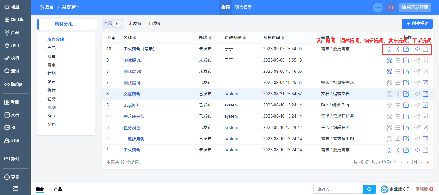
Task: Collapse the left sidebar menu icon
Action: coord(15,189)
